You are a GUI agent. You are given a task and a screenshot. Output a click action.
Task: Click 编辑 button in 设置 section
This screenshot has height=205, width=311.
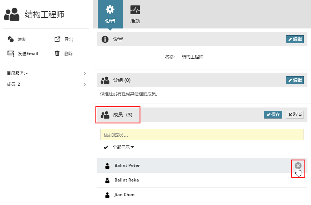(295, 39)
